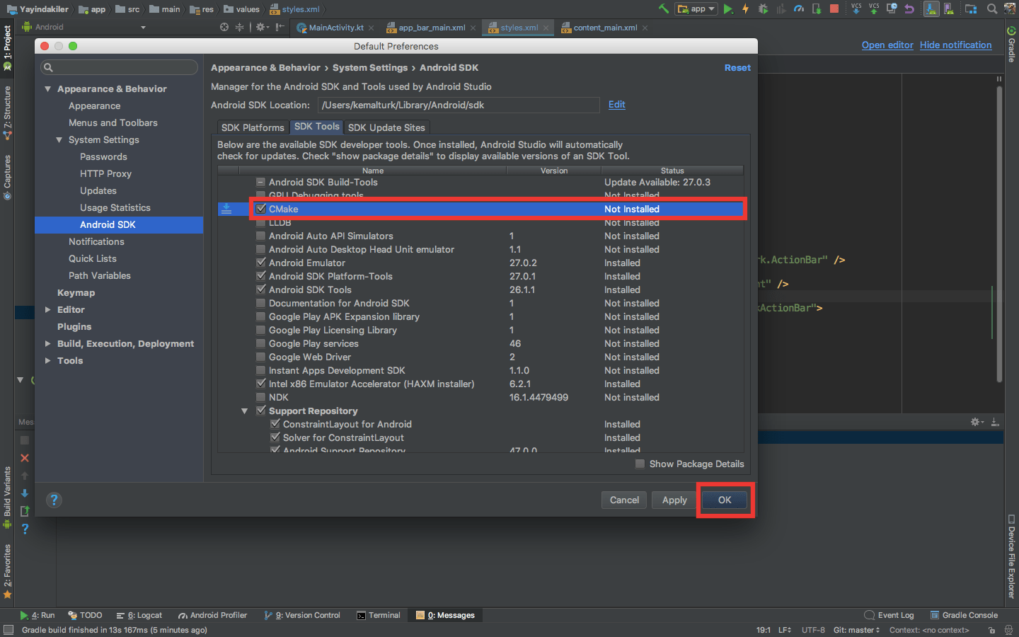Enable Show Package Details checkbox

click(640, 464)
